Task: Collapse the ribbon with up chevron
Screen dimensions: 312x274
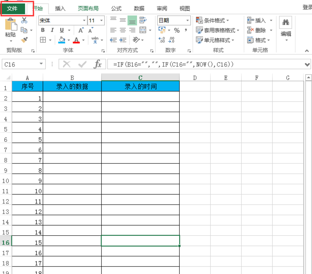Action: pos(307,51)
